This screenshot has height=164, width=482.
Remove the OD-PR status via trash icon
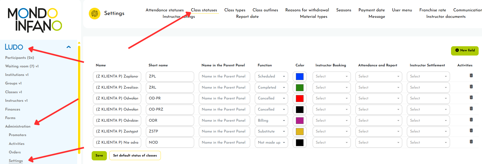click(471, 97)
